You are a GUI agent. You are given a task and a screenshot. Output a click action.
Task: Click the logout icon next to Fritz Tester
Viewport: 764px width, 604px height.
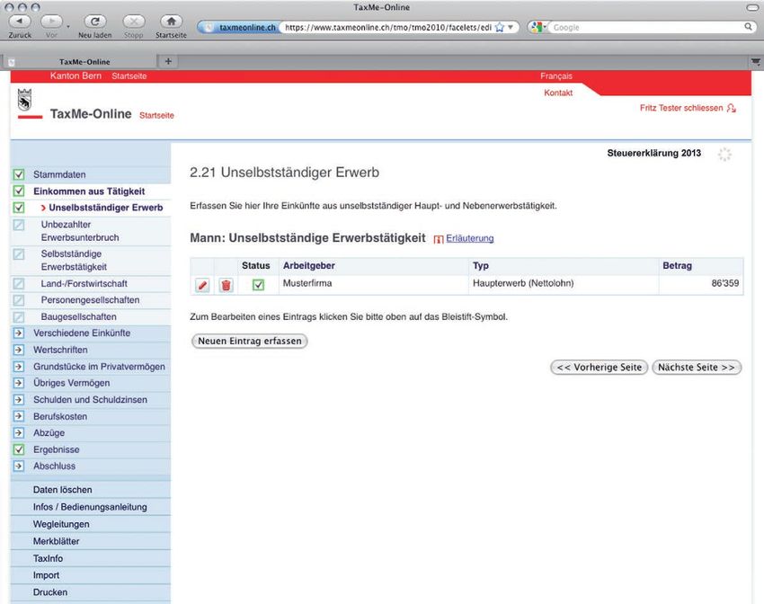pos(732,109)
